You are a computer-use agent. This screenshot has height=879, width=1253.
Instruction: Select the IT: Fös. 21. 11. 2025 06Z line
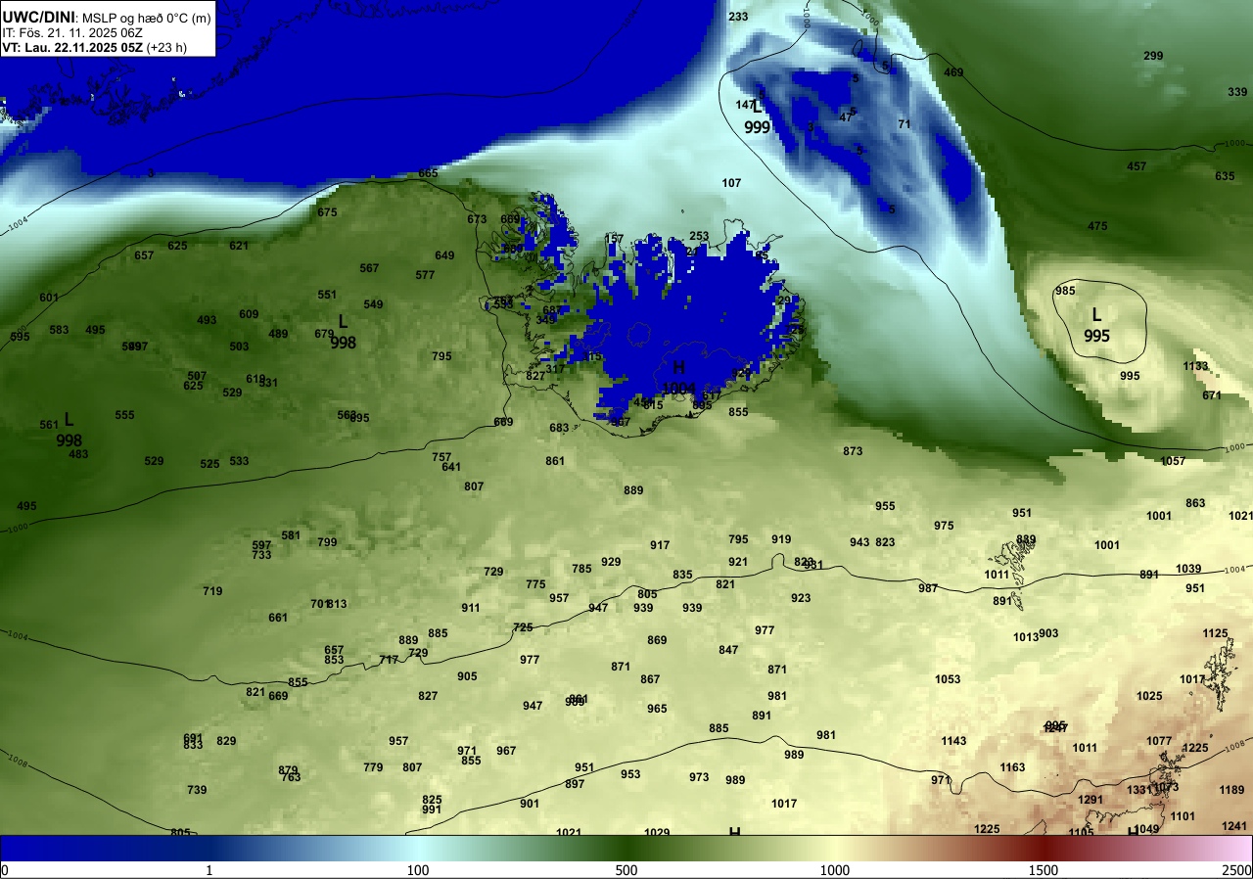coord(70,32)
